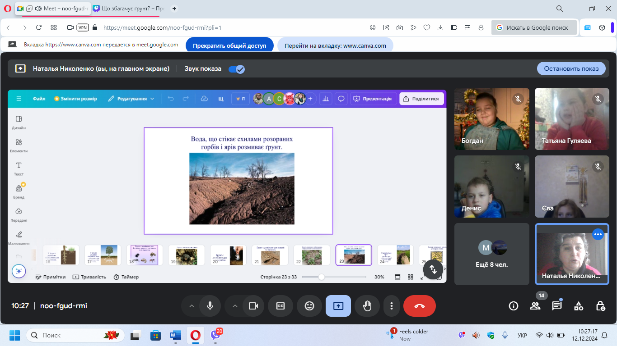Switch to grid view of pages
The height and width of the screenshot is (346, 617).
(411, 277)
